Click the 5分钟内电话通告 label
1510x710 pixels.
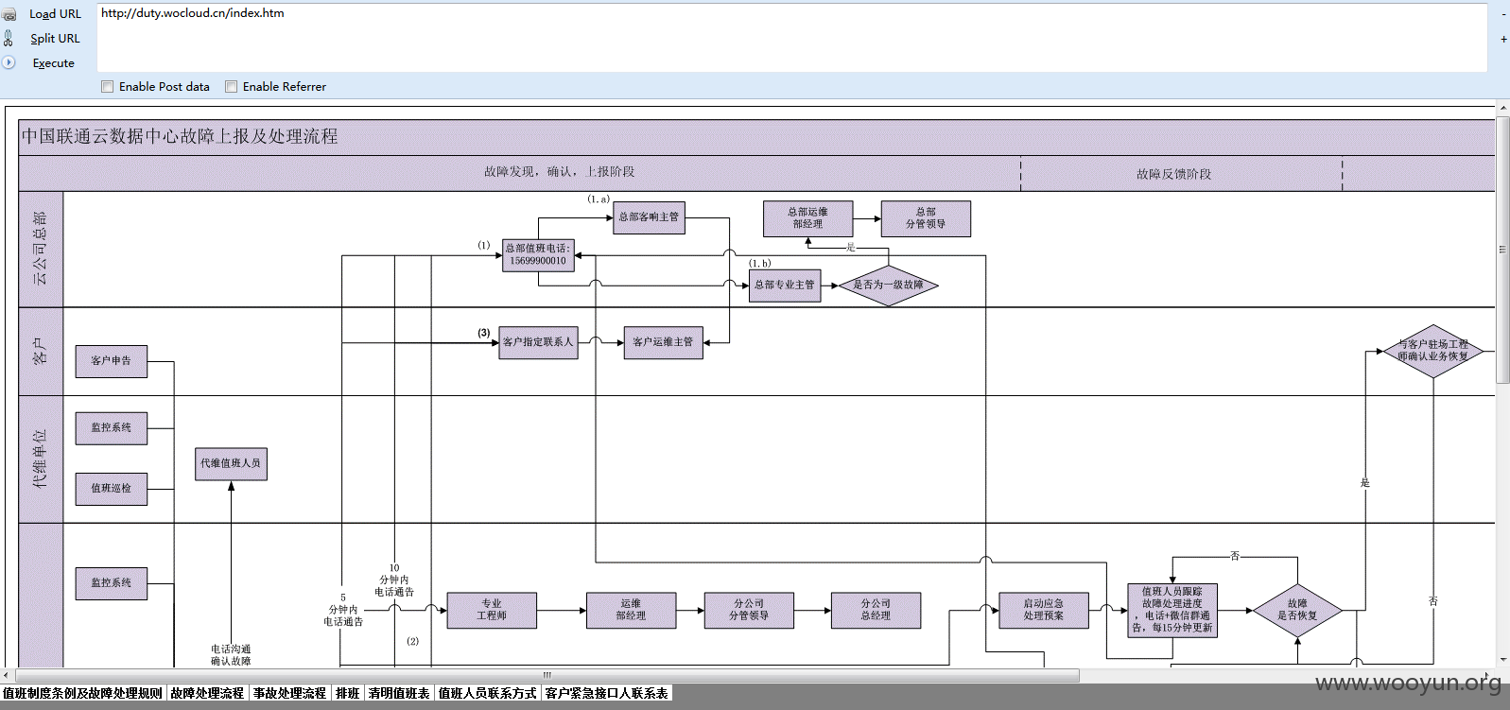pos(343,610)
